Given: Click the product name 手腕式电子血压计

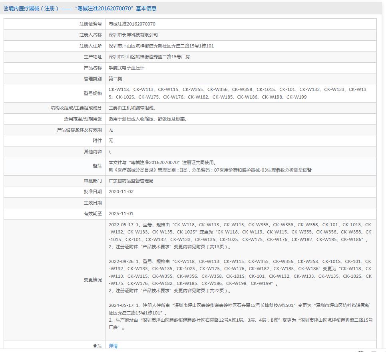Looking at the screenshot, I should click(x=126, y=68).
